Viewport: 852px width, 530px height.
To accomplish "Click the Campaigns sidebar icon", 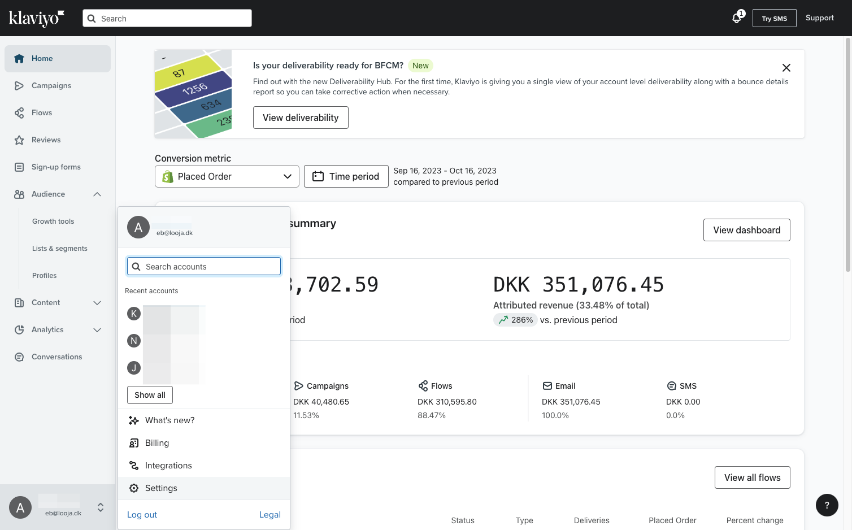I will click(19, 86).
